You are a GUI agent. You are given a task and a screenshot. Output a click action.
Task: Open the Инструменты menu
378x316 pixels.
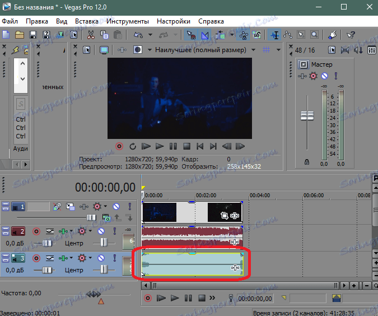coord(127,21)
